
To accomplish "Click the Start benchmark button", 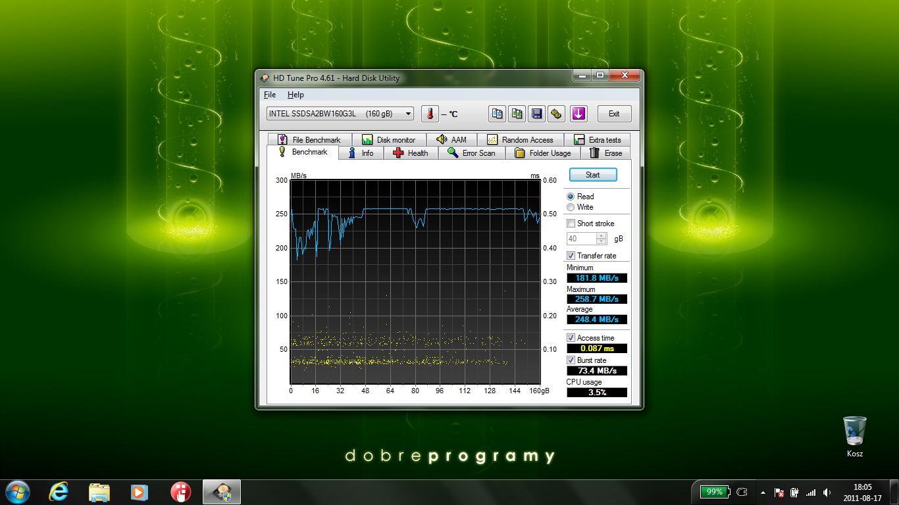I will tap(593, 175).
